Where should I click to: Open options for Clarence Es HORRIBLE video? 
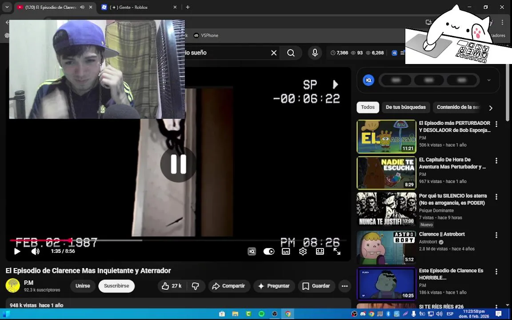(x=496, y=272)
